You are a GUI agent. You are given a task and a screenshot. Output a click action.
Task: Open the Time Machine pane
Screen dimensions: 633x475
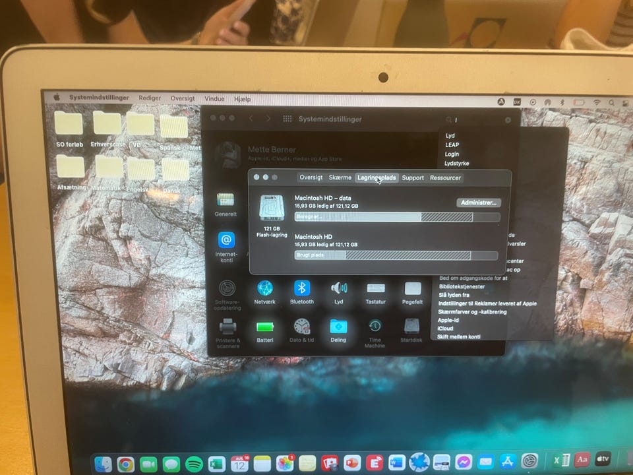pyautogui.click(x=375, y=333)
